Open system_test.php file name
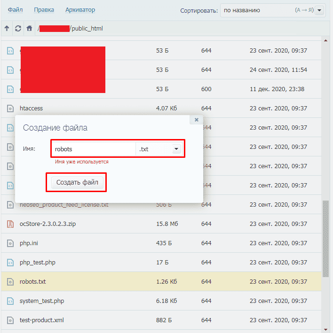This screenshot has height=333, width=333. pos(42,301)
